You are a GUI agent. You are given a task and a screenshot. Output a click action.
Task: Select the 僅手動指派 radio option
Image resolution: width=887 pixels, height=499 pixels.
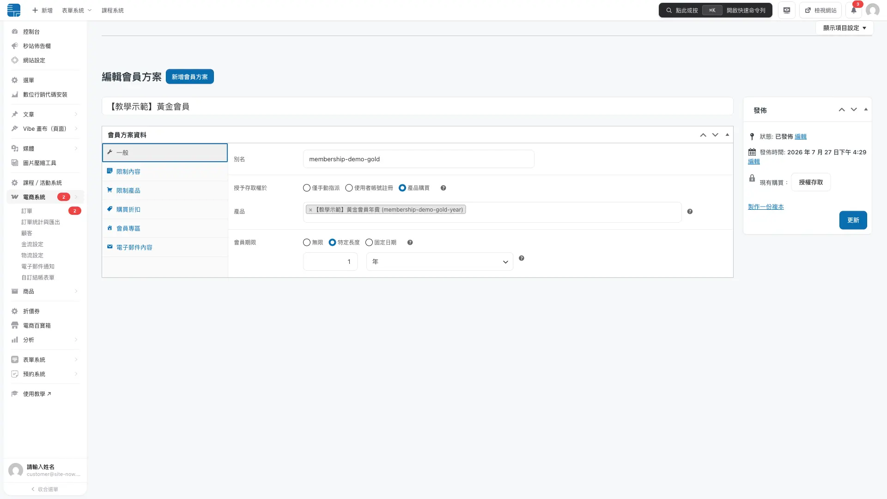307,188
